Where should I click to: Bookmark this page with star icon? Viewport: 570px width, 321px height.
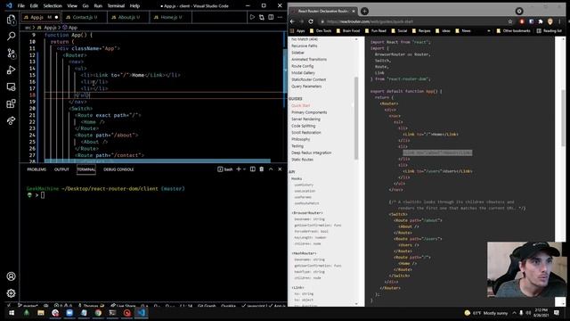coord(510,21)
